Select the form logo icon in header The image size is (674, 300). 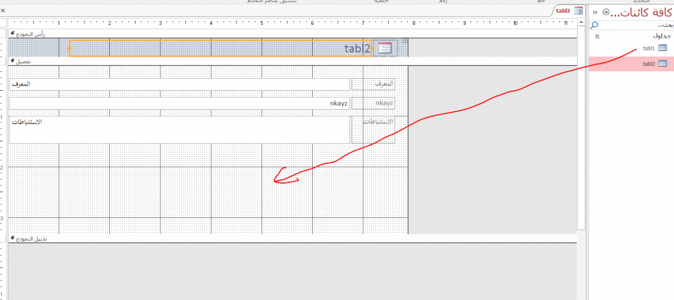click(384, 48)
